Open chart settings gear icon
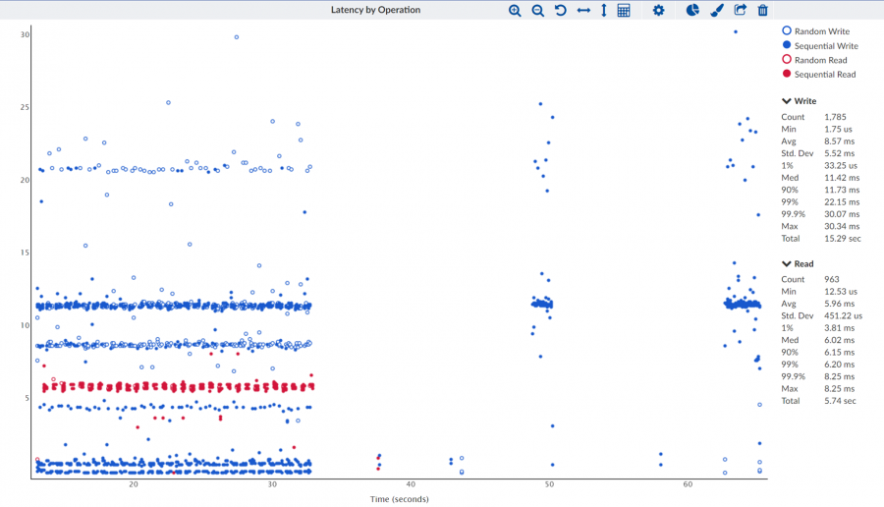Viewport: 884px width, 507px height. pos(659,10)
